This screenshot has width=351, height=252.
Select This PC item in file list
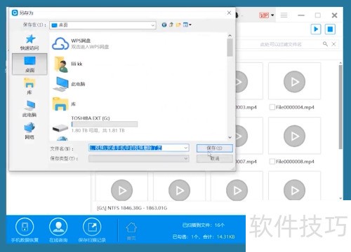tap(69, 84)
